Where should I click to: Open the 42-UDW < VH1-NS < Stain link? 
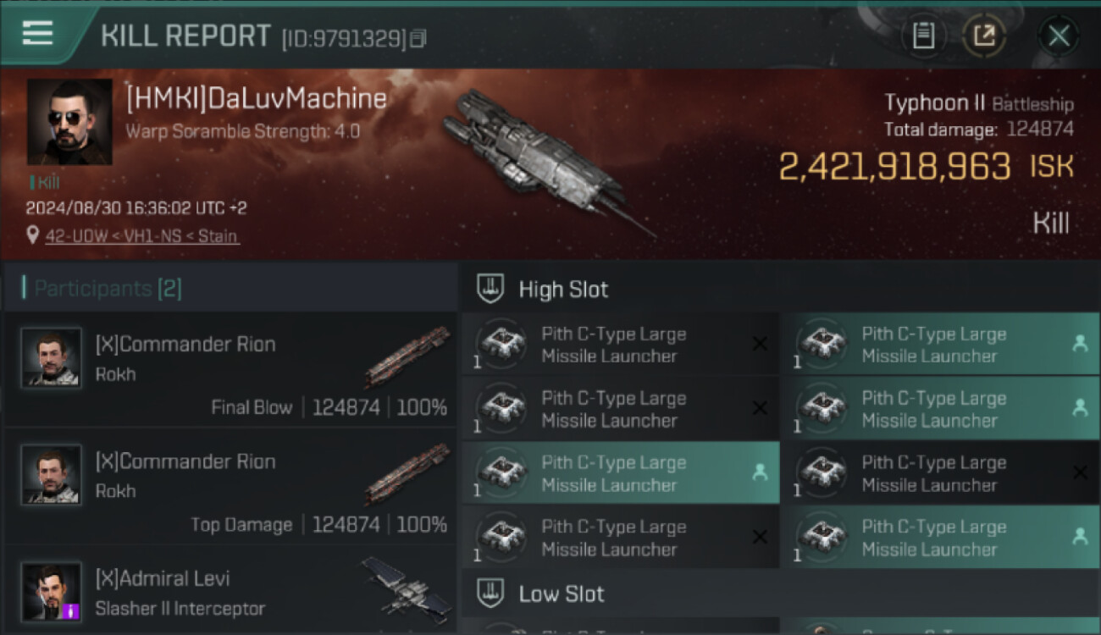141,236
